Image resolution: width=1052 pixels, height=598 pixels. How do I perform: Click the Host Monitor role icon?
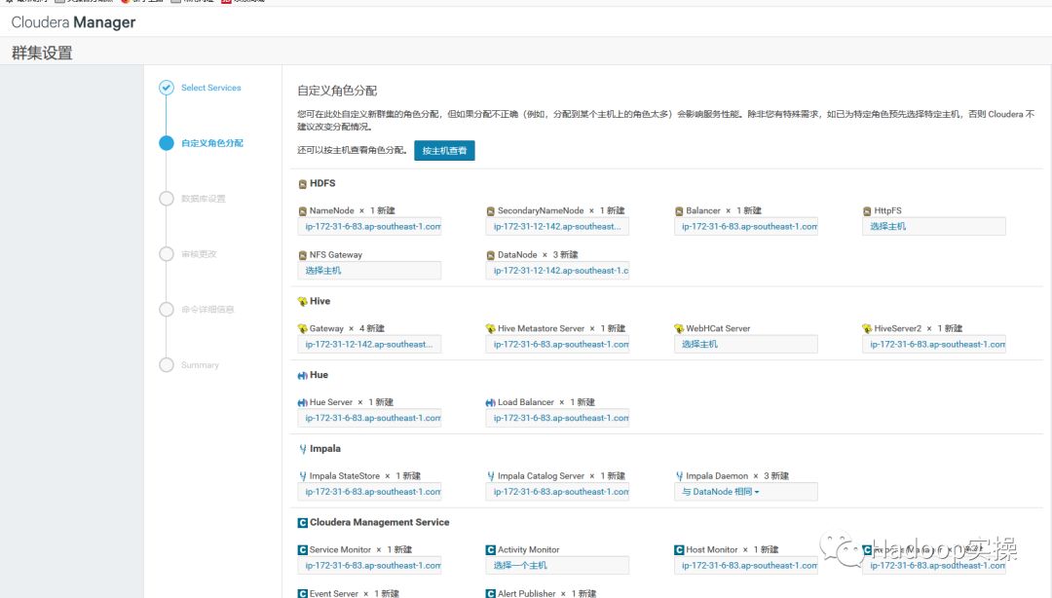pyautogui.click(x=679, y=550)
